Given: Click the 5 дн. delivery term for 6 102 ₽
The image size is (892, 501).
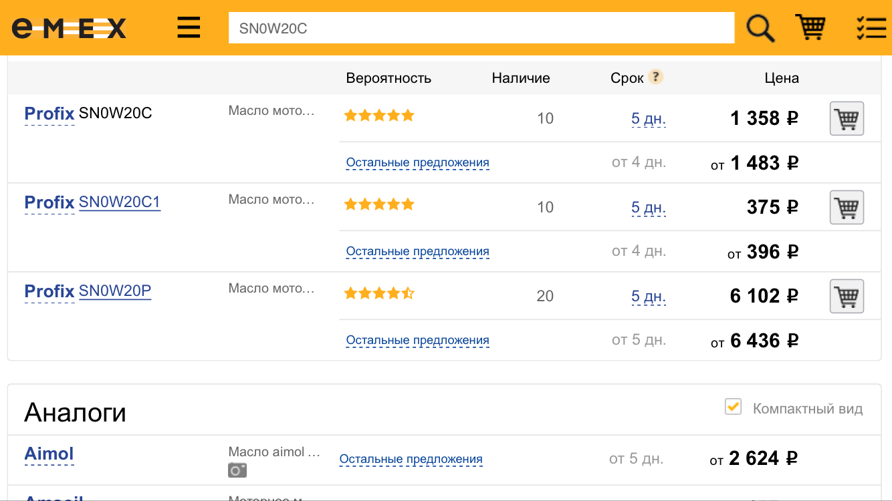Looking at the screenshot, I should (649, 297).
